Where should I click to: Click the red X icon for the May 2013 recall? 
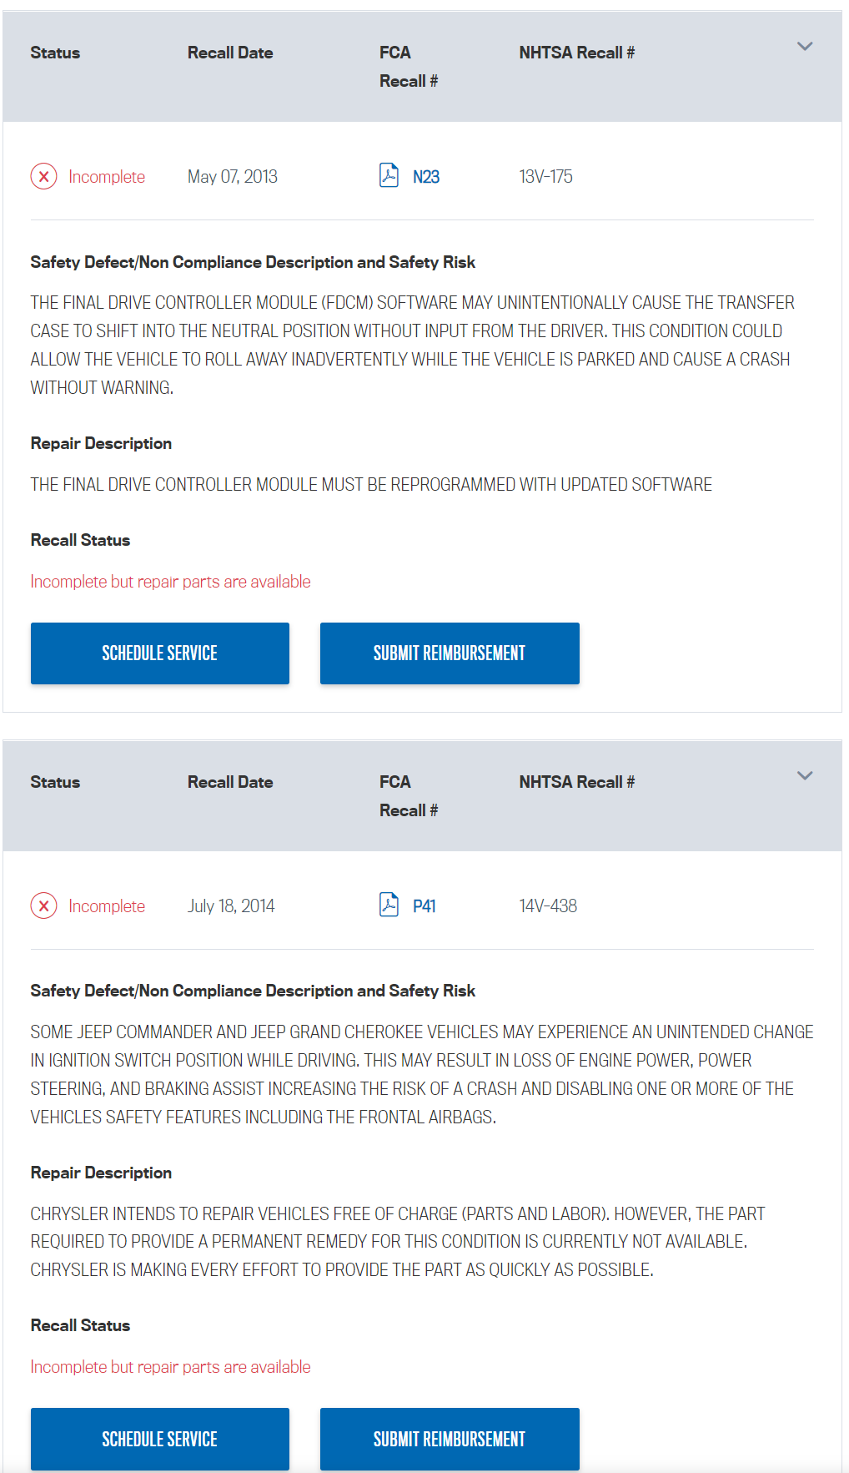(44, 176)
